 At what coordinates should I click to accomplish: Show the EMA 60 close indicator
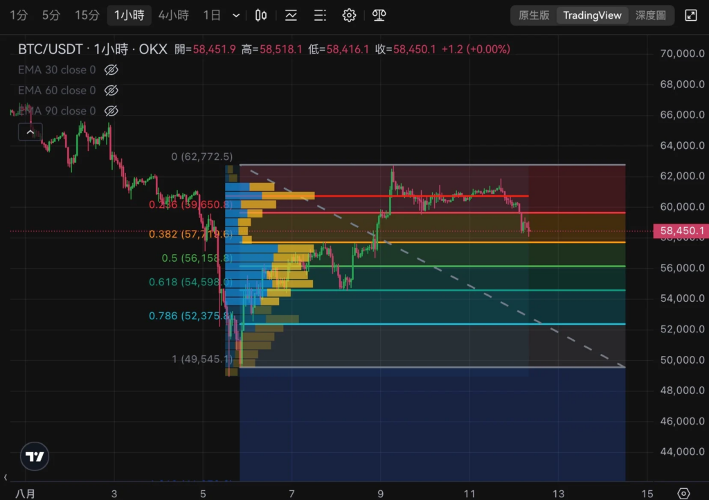(111, 91)
